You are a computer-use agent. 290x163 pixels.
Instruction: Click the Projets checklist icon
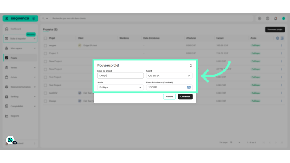(x=7, y=58)
